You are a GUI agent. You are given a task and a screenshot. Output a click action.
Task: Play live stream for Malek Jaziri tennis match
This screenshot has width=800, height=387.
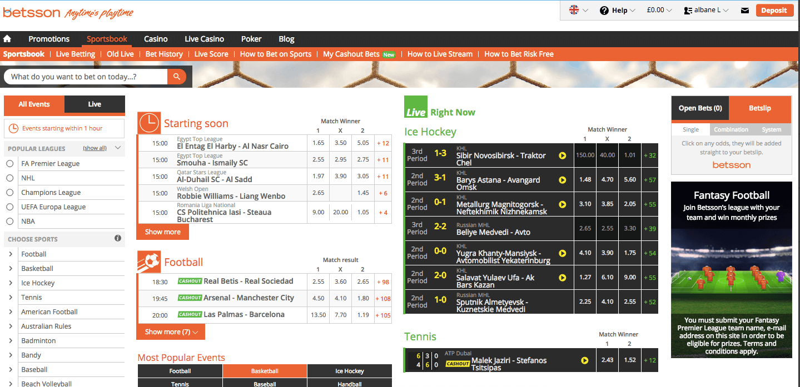(x=584, y=360)
